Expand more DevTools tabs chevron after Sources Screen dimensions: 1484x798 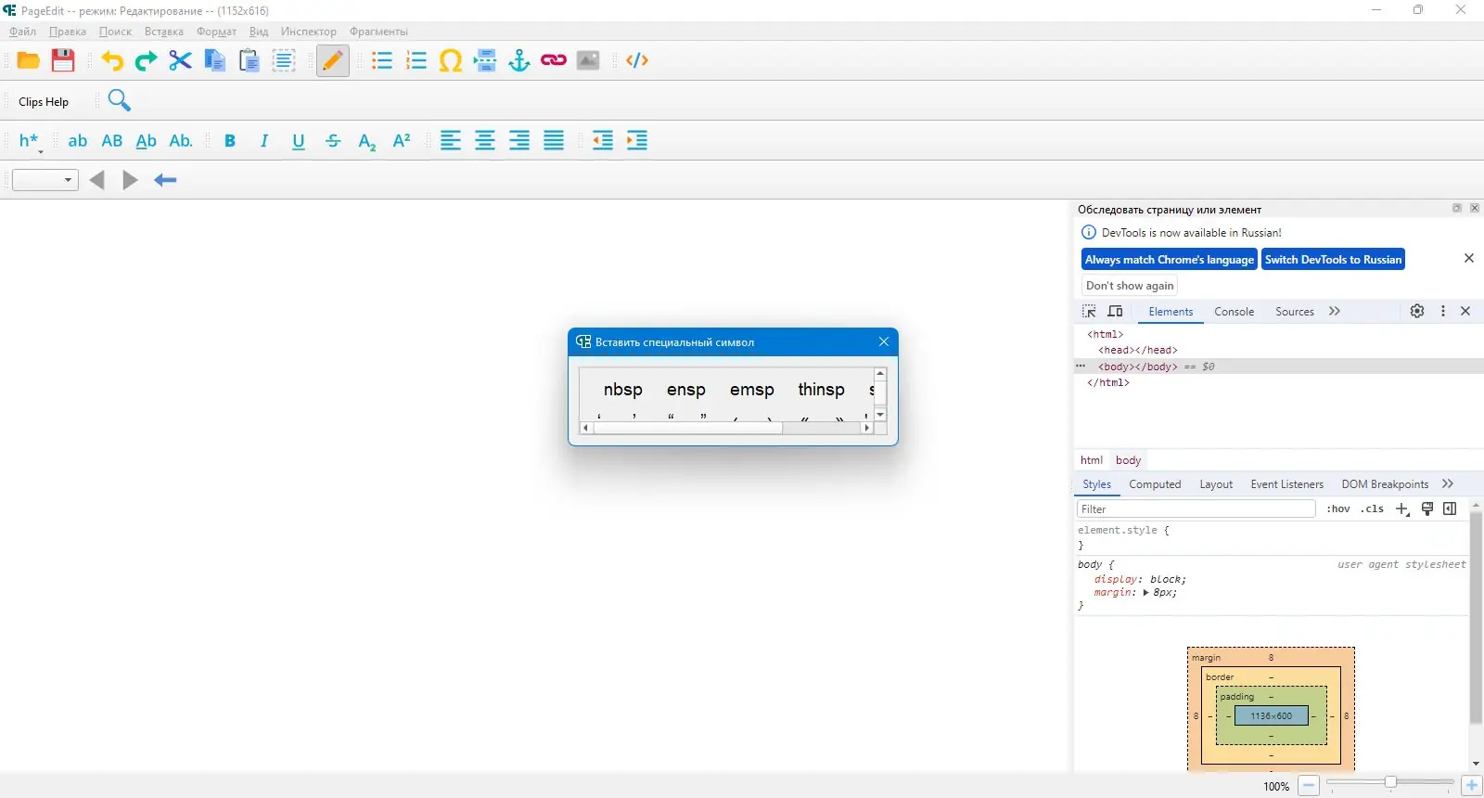pyautogui.click(x=1335, y=311)
